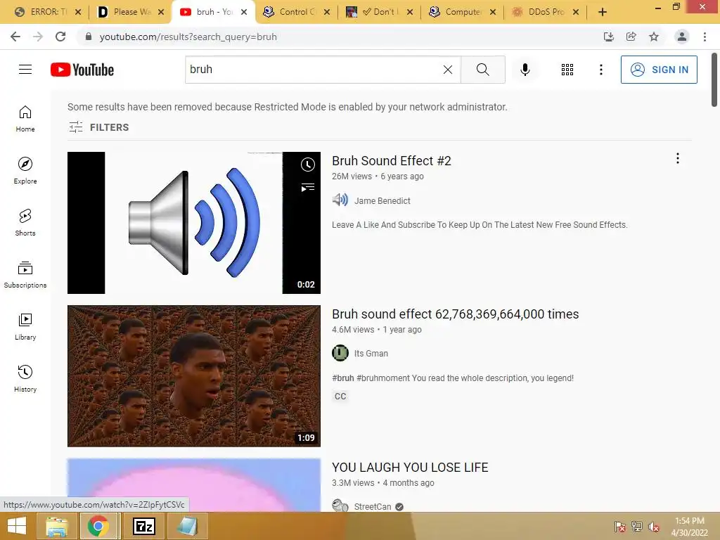Image resolution: width=720 pixels, height=540 pixels.
Task: Click the CC badge on Its Gman video
Action: click(x=340, y=397)
